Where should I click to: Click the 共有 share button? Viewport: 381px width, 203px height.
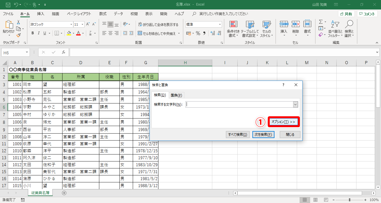[346, 14]
